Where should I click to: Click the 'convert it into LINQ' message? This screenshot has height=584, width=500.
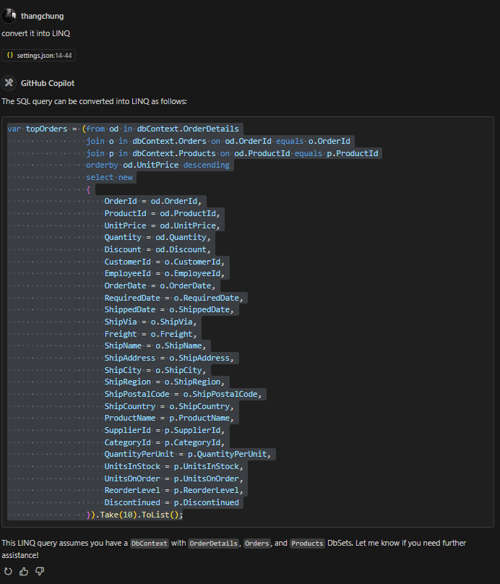click(35, 33)
